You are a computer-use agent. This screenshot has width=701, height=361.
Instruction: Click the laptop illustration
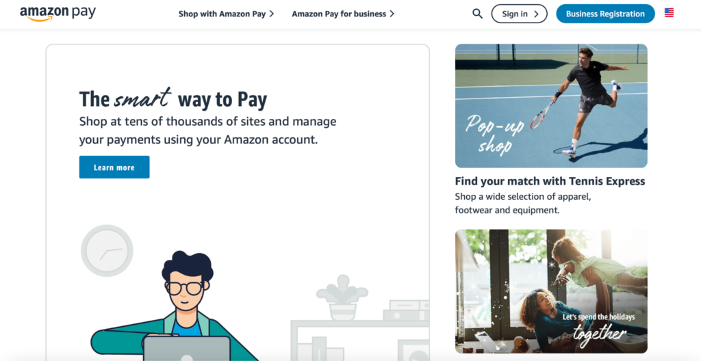tap(187, 349)
